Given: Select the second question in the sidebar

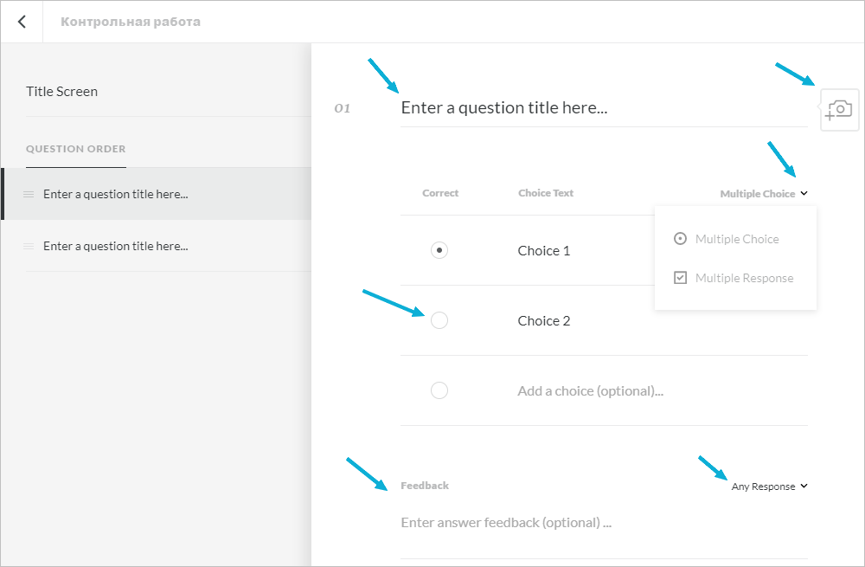Looking at the screenshot, I should click(116, 246).
